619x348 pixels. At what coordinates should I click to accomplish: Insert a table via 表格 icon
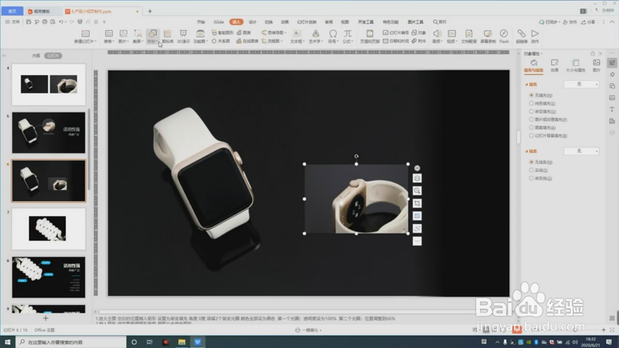[109, 36]
